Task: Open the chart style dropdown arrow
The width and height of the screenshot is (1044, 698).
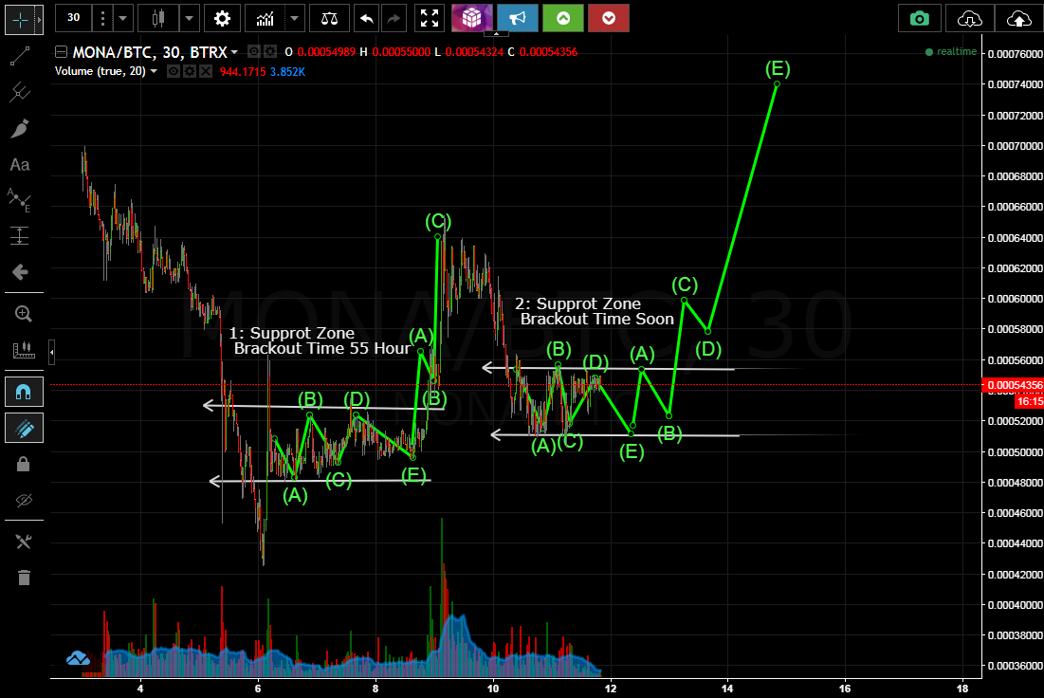Action: tap(189, 18)
